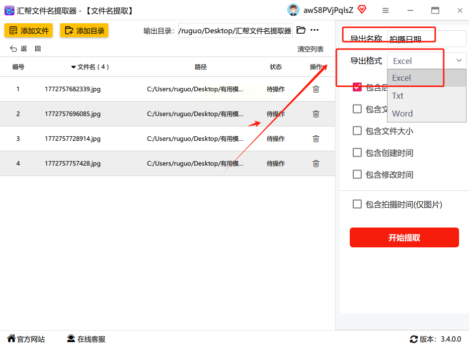Image resolution: width=469 pixels, height=348 pixels.
Task: Click the refresh version update icon
Action: (x=414, y=339)
